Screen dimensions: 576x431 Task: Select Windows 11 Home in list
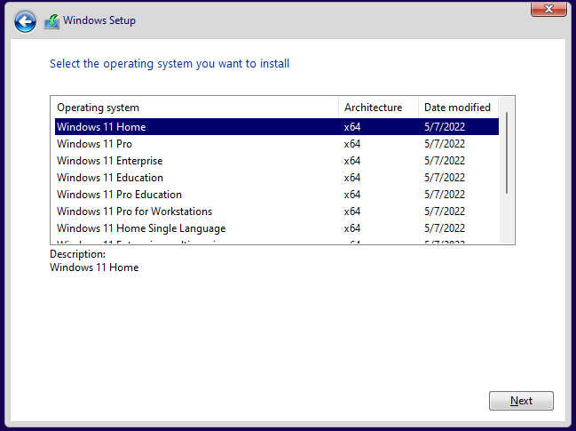tap(101, 127)
